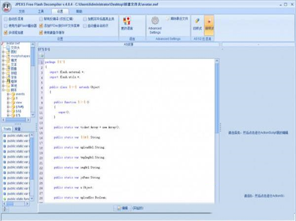Uncheck add FFDec to SWF file menu
296x221 pixels.
41,26
